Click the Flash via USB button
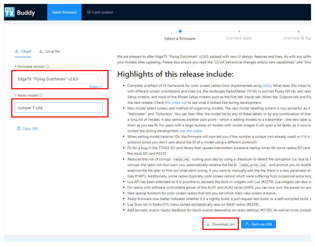 coord(258,224)
